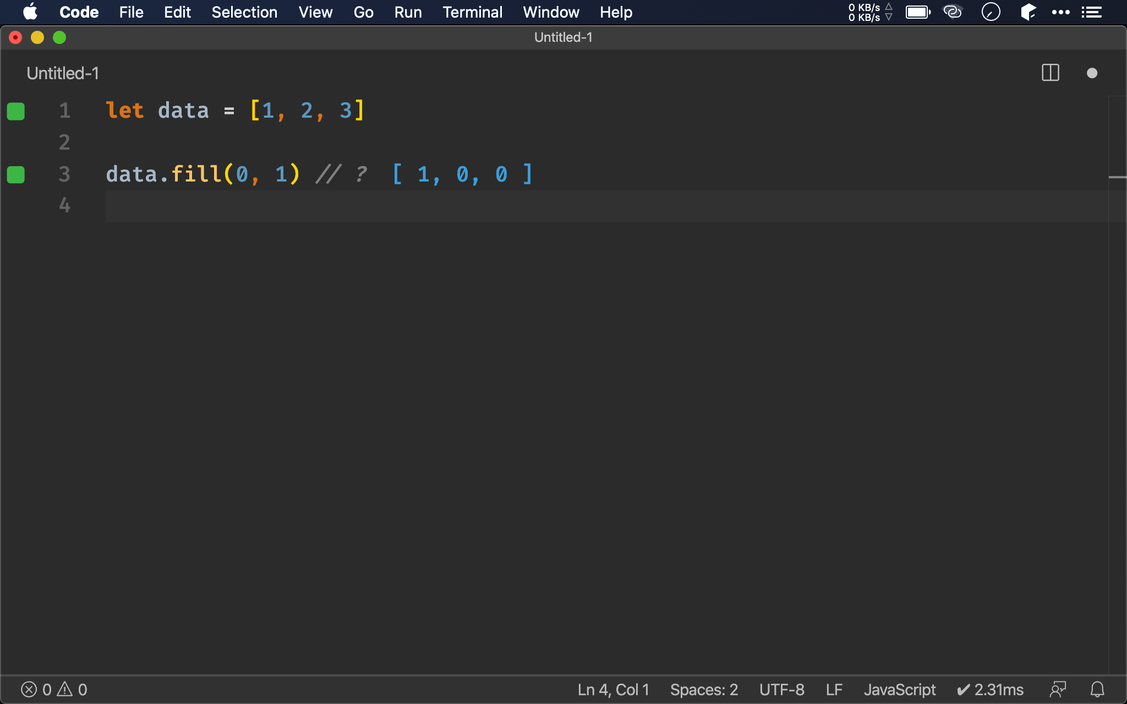Screen dimensions: 1127x704
Task: Open the Edit menu
Action: point(177,12)
